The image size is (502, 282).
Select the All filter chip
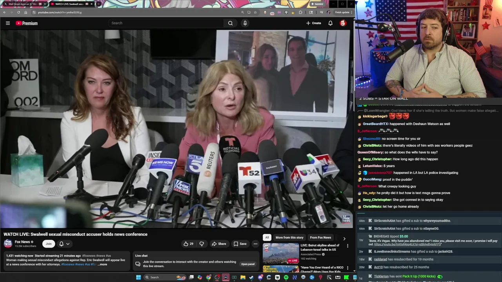pyautogui.click(x=267, y=237)
